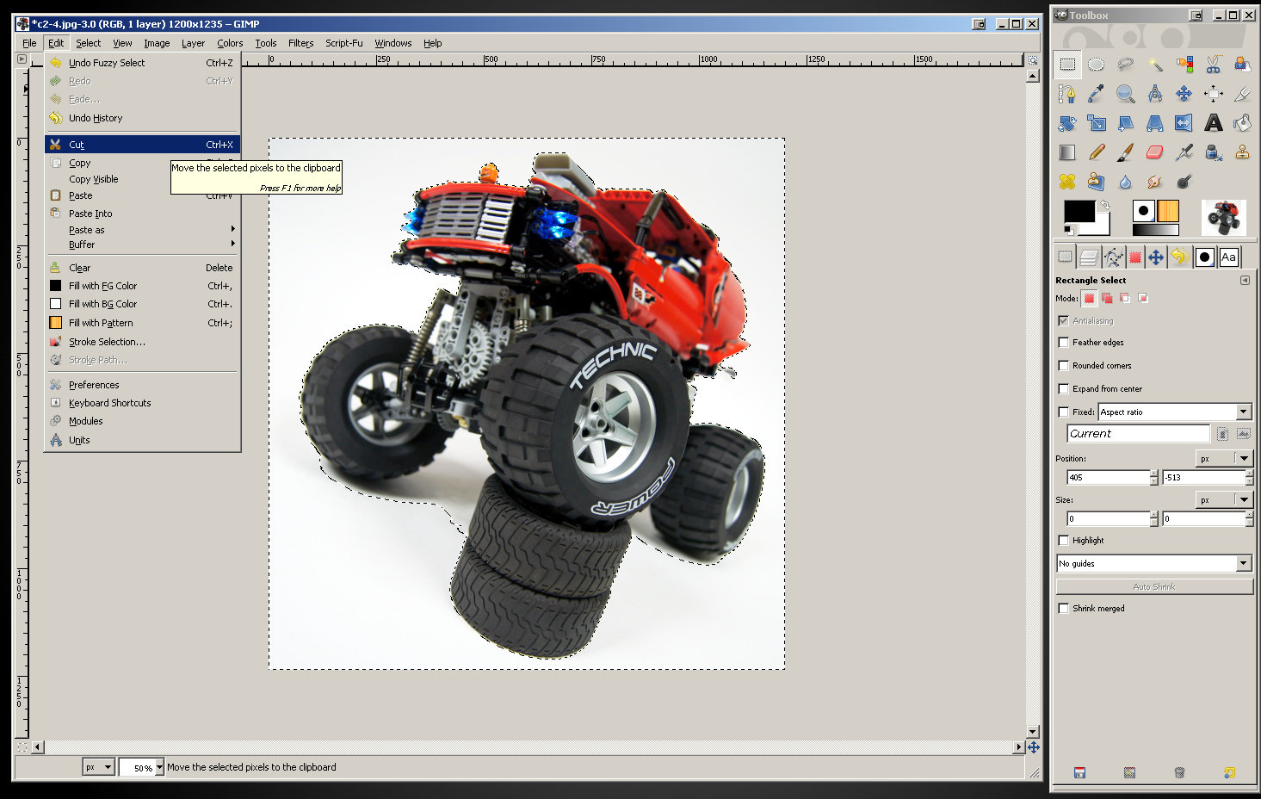Select the Paths tool
The height and width of the screenshot is (799, 1261).
[x=1067, y=94]
